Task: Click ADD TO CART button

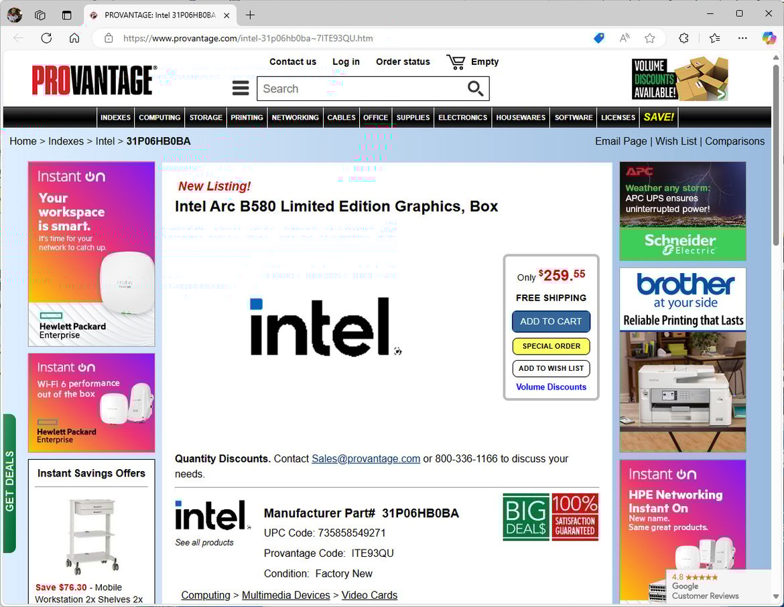Action: tap(551, 321)
